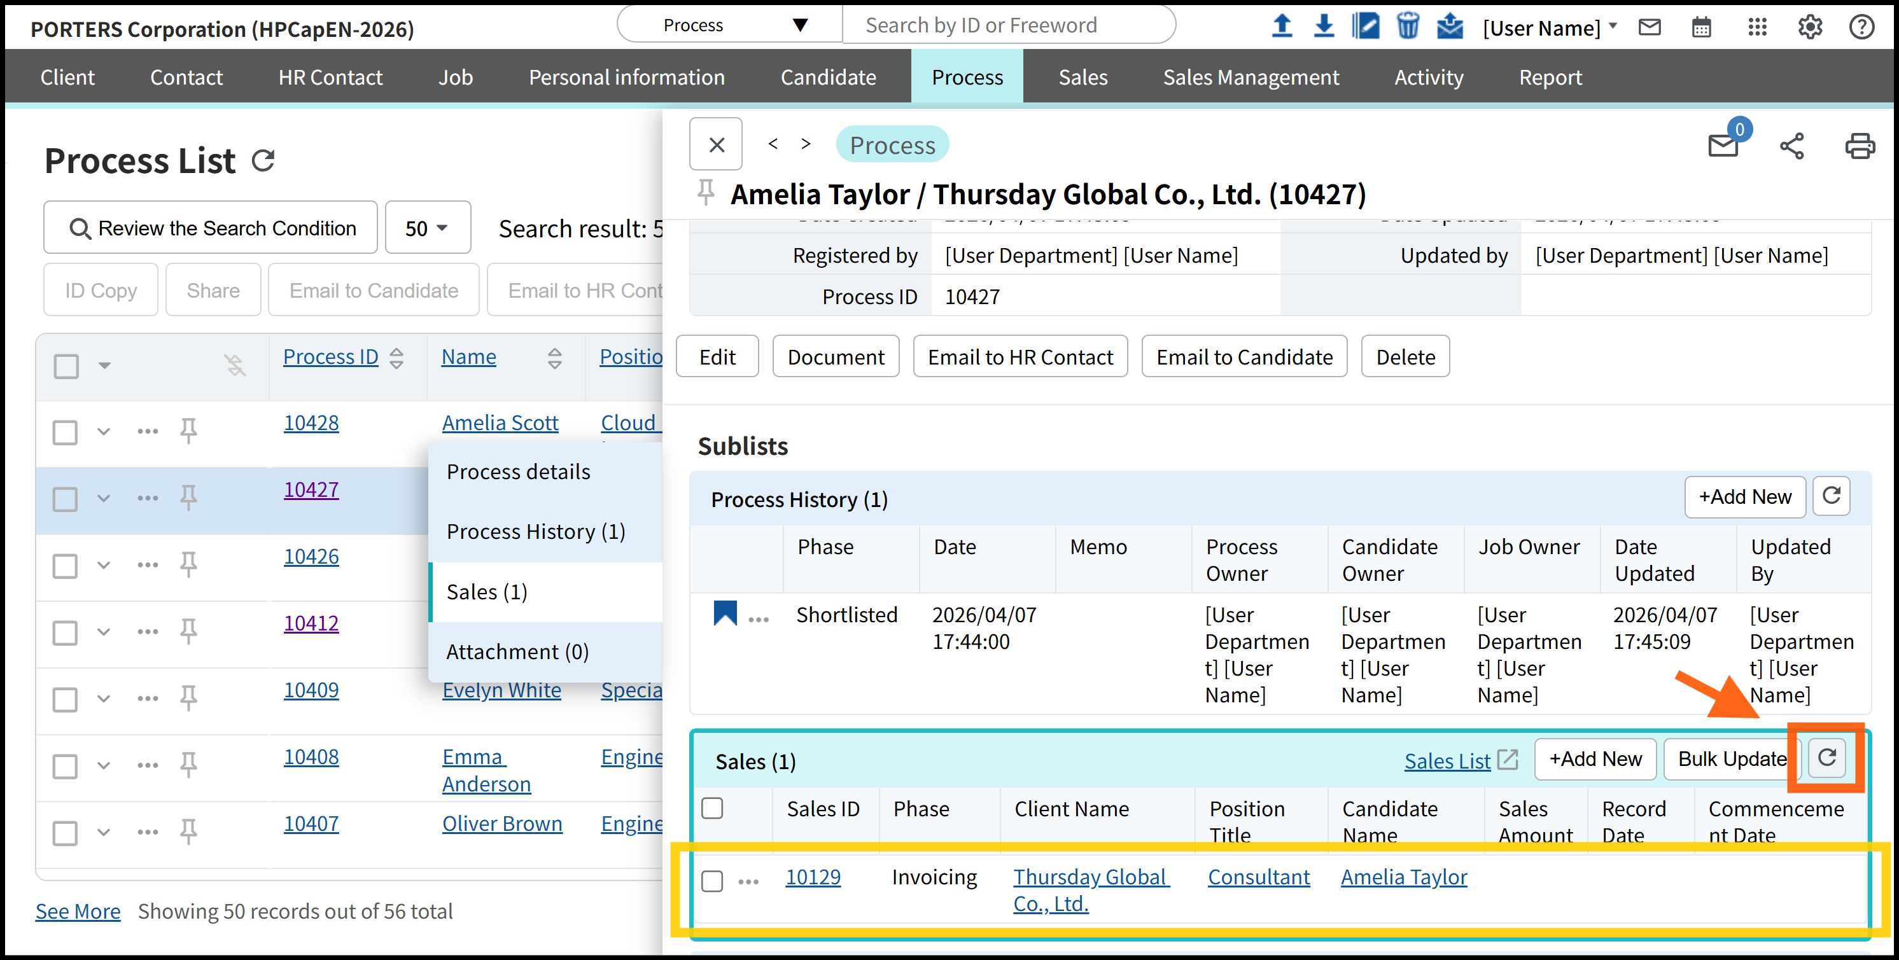Check the select-all box in Process List header

66,365
